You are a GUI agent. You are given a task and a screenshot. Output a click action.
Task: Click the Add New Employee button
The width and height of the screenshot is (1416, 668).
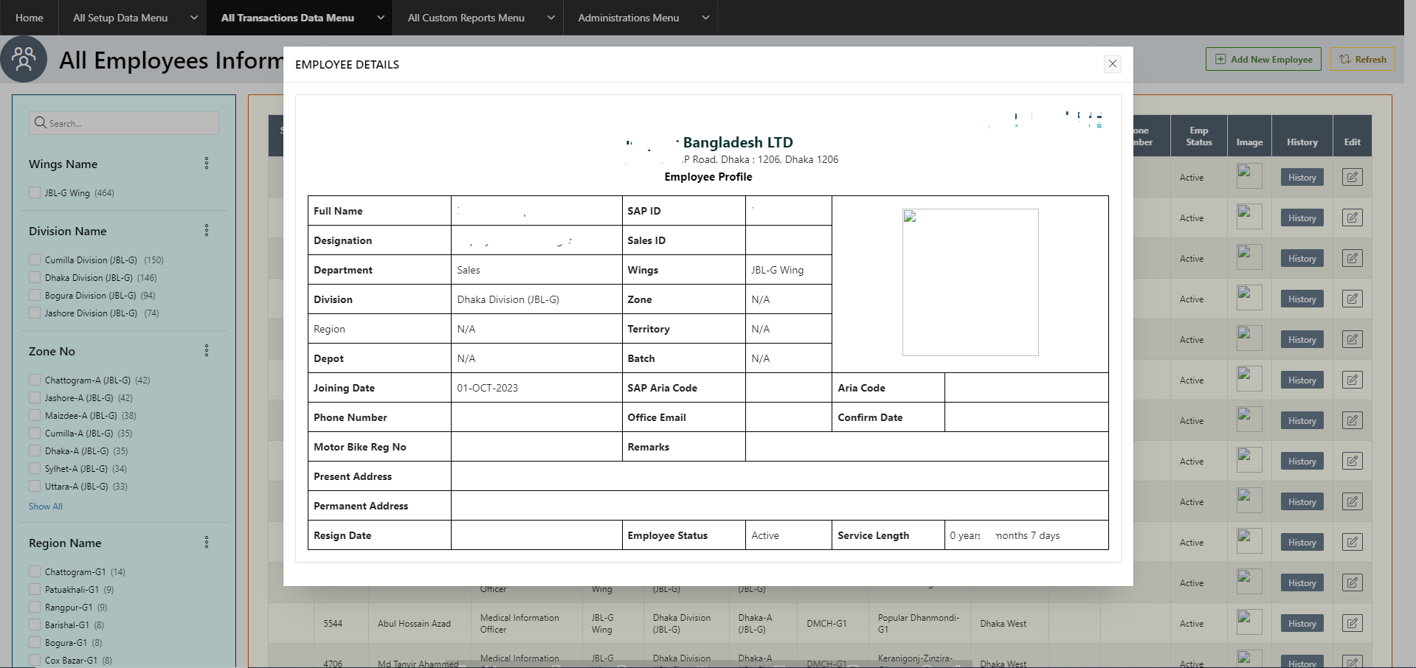point(1263,59)
